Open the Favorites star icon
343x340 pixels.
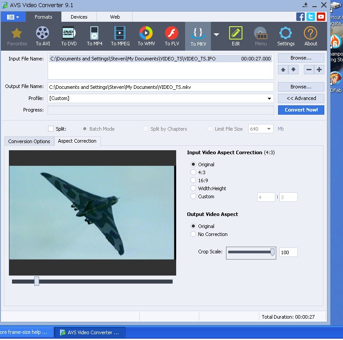(x=17, y=36)
